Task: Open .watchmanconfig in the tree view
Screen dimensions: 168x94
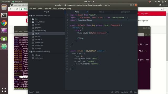Action: (x=40, y=31)
